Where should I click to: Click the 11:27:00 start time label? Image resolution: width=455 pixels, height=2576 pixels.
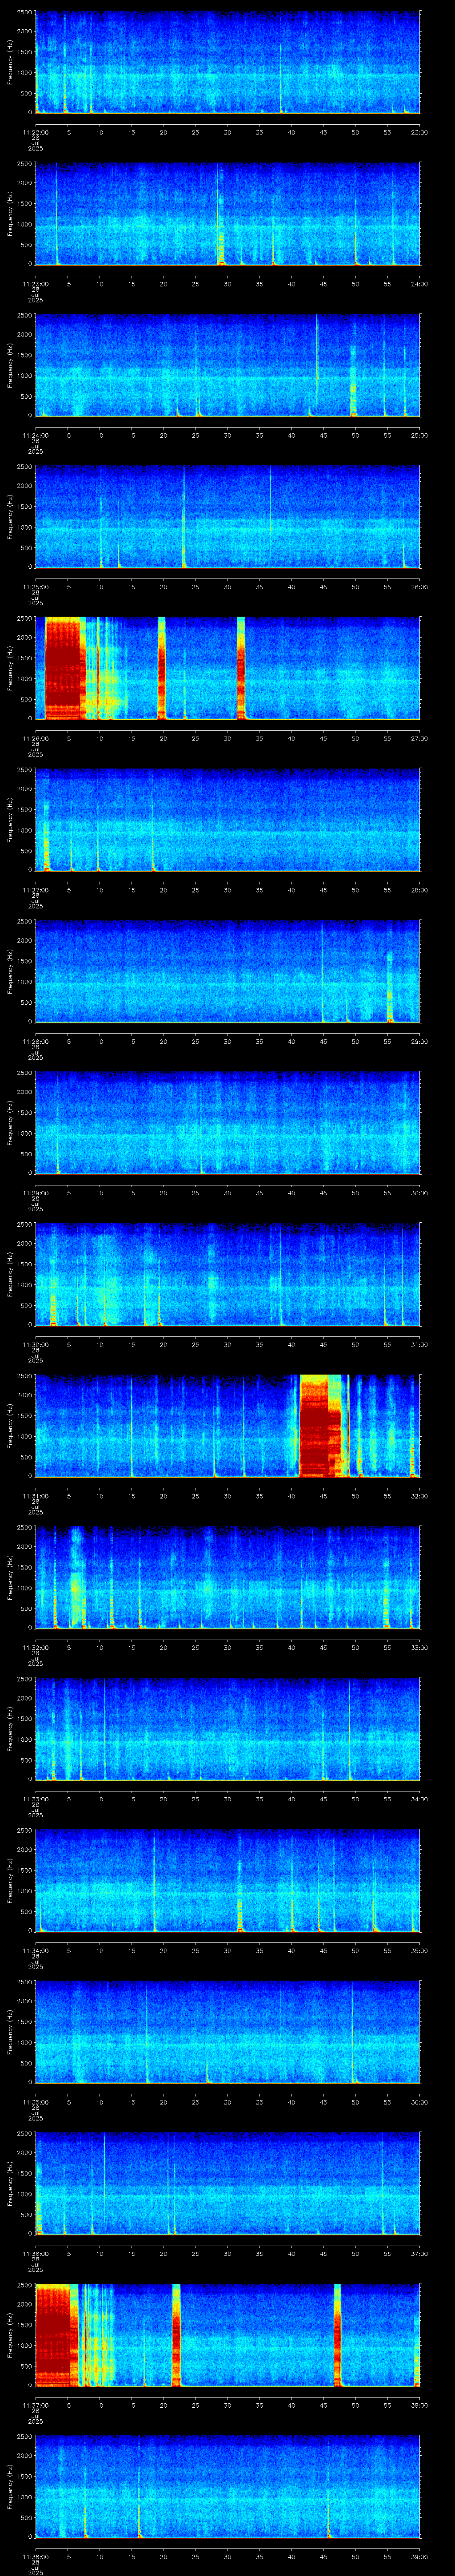pos(35,890)
